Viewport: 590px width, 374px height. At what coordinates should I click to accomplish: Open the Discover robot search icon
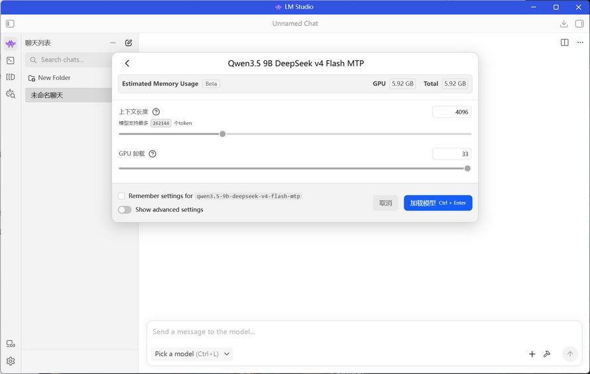[x=11, y=93]
